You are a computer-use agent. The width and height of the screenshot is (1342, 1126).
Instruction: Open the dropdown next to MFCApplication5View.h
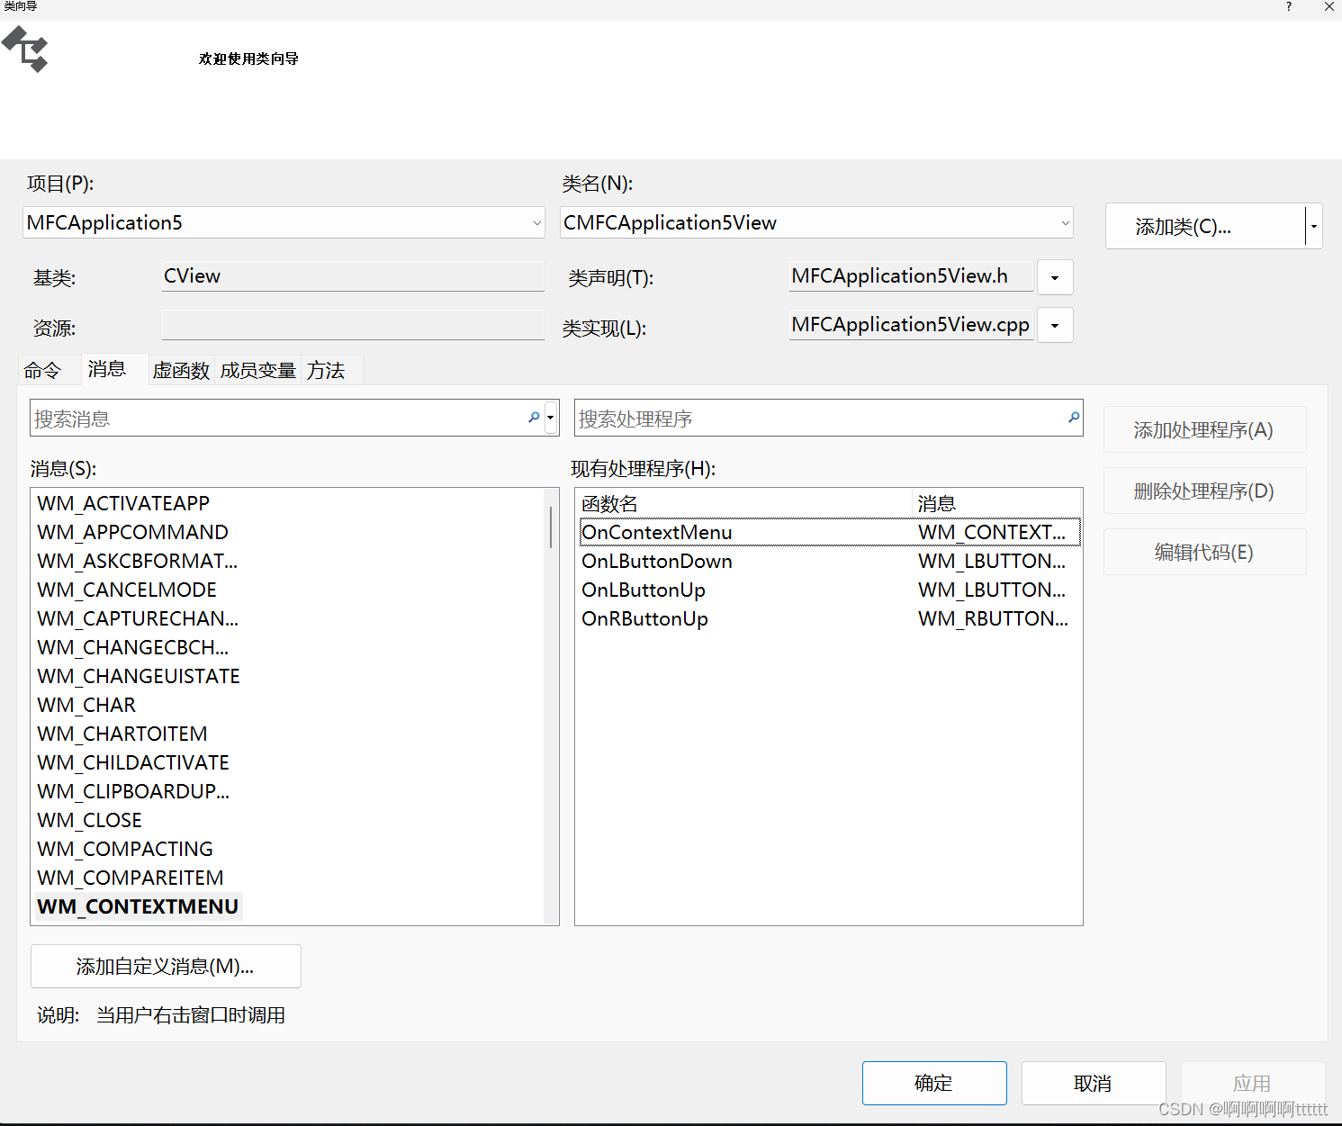pyautogui.click(x=1055, y=277)
